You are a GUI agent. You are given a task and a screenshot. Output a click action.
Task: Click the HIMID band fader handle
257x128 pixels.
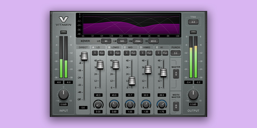[148, 70]
